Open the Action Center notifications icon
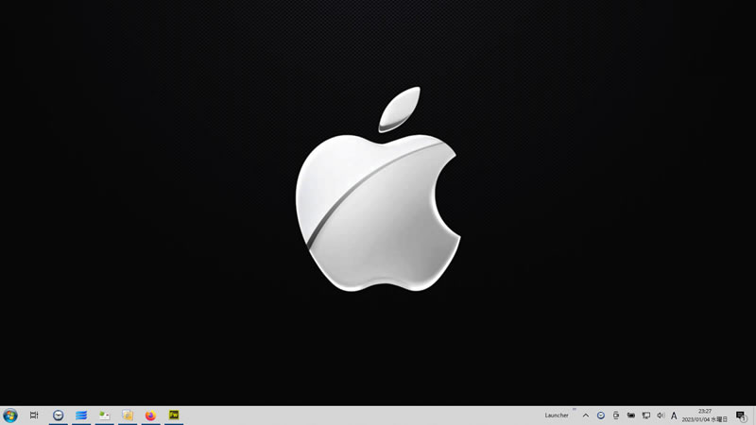 click(742, 416)
